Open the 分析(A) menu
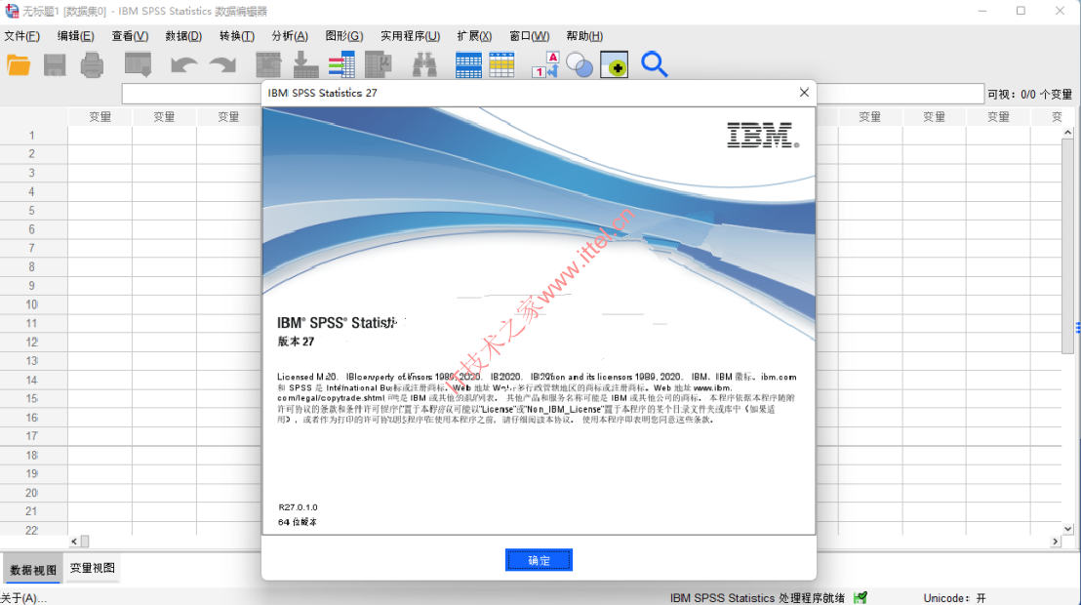This screenshot has height=605, width=1081. coord(290,36)
